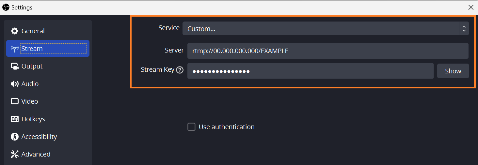Open the Audio settings section

48,84
